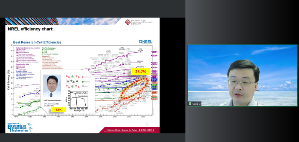Viewport: 299px width, 142px height.
Task: Click the microphone icon beside Gang Li
Action: pyautogui.click(x=190, y=104)
